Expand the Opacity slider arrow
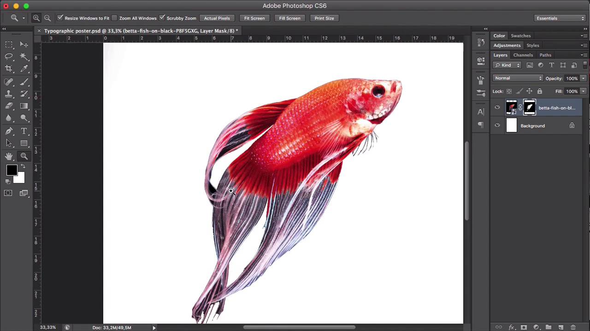The image size is (590, 331). tap(583, 78)
